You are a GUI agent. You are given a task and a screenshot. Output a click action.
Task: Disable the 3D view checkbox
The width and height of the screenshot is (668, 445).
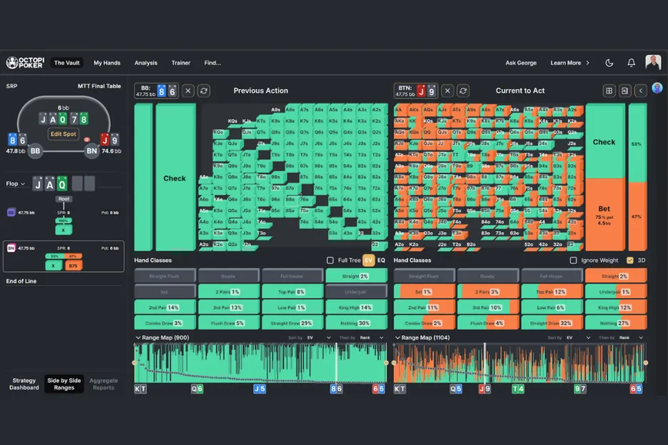click(629, 260)
